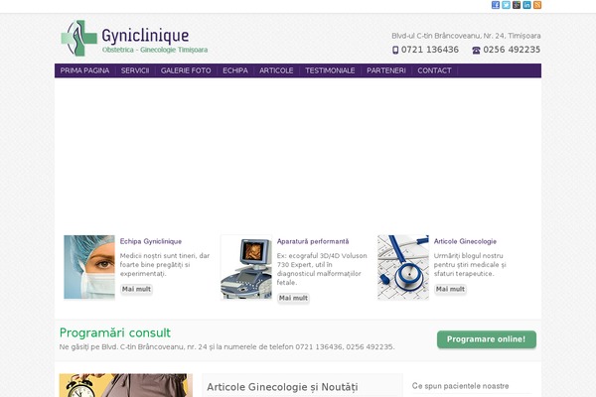Click Mai mult under Articole Ginecologie
Screen dimensions: 596x397
450,289
